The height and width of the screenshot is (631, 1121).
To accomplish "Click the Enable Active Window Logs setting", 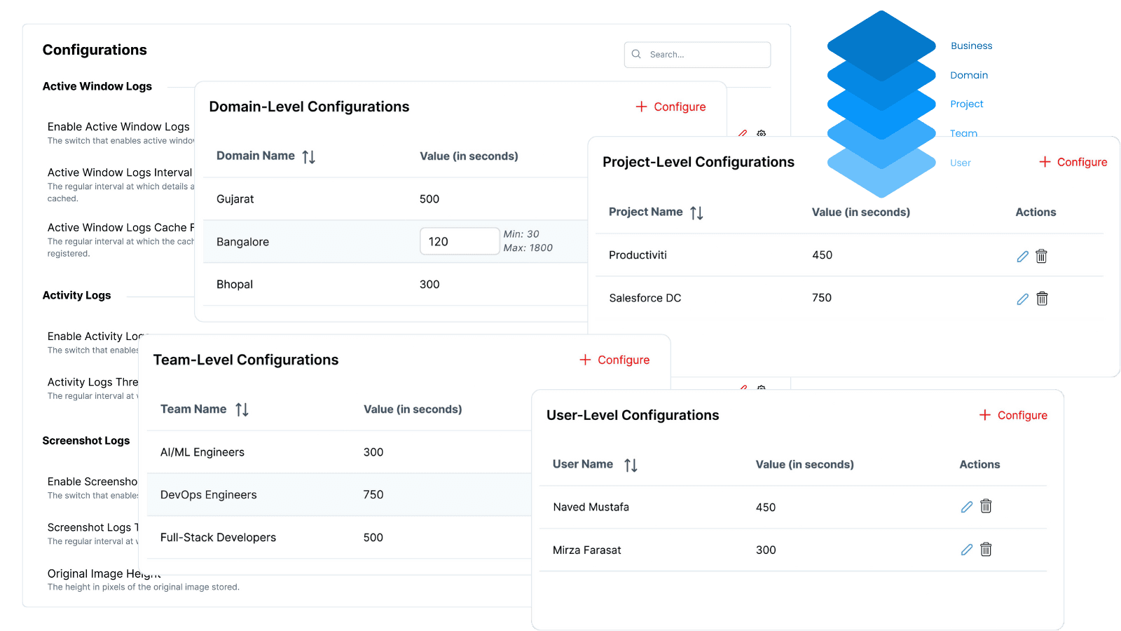I will [118, 127].
